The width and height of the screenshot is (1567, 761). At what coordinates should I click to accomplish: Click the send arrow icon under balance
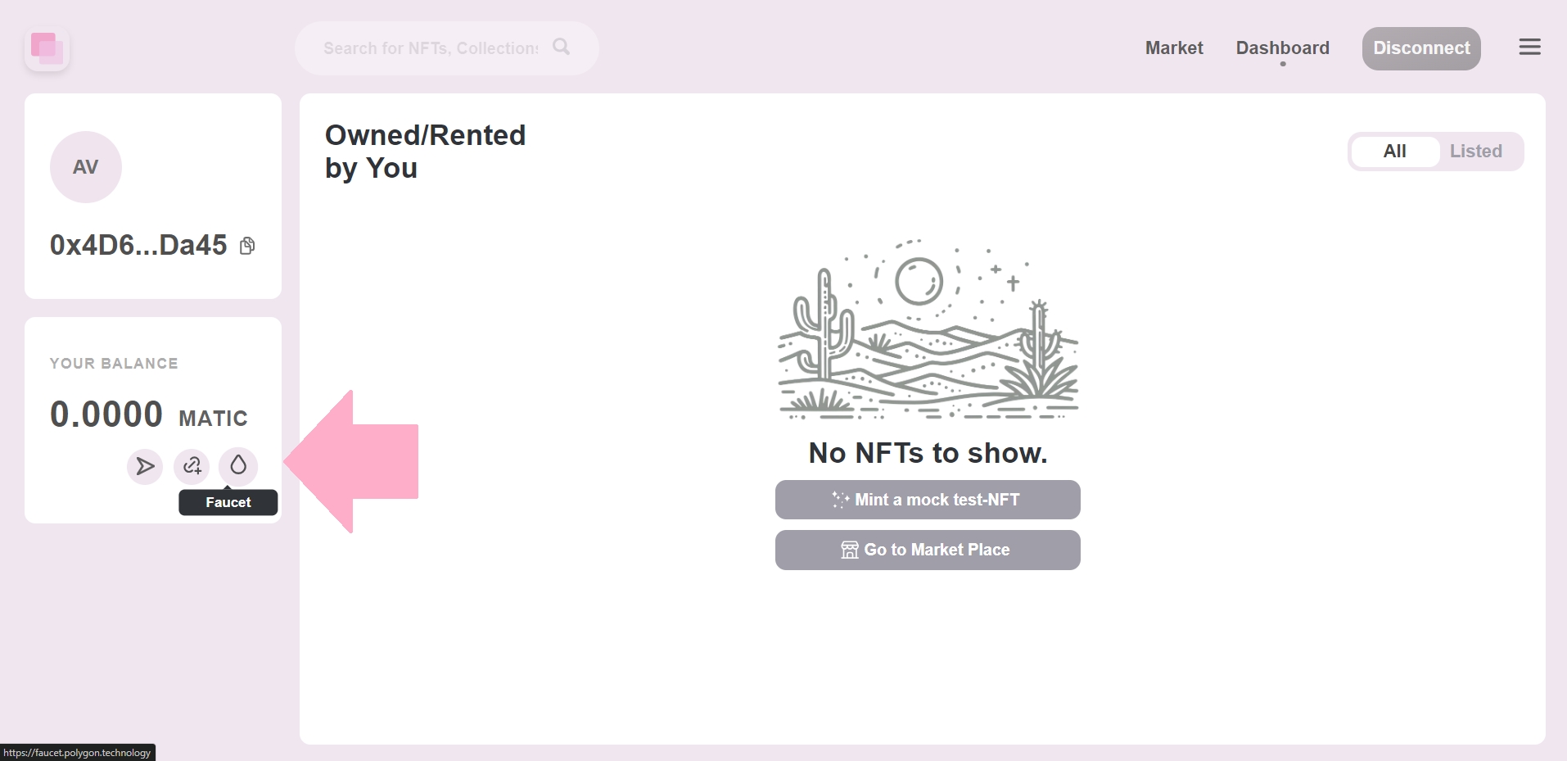click(x=145, y=467)
